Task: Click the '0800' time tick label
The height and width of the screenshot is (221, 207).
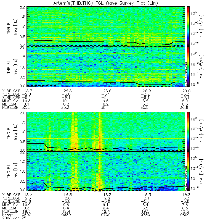Action: [185, 215]
